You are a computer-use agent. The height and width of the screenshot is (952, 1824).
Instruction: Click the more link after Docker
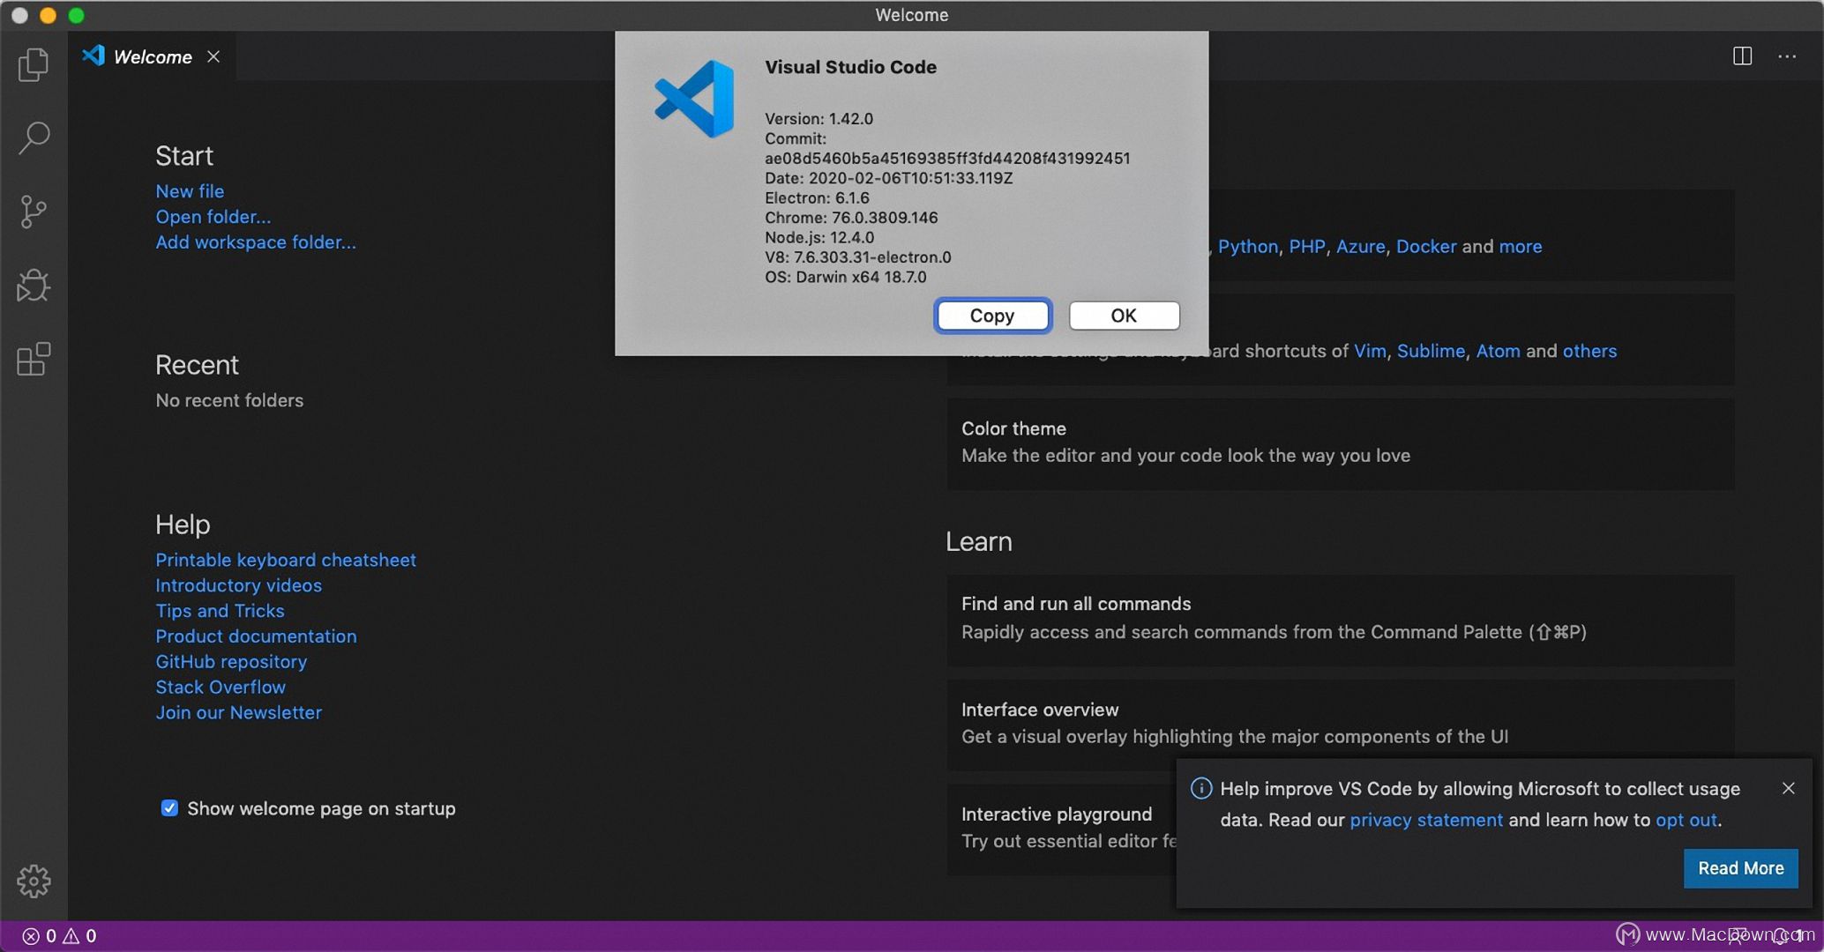pyautogui.click(x=1520, y=247)
